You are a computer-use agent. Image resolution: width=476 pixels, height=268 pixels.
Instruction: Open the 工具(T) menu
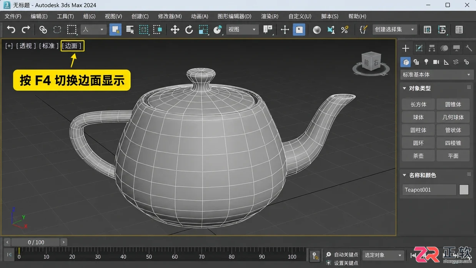point(65,16)
